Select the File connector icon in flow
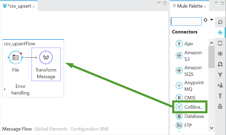The width and height of the screenshot is (226, 135). pos(16,57)
